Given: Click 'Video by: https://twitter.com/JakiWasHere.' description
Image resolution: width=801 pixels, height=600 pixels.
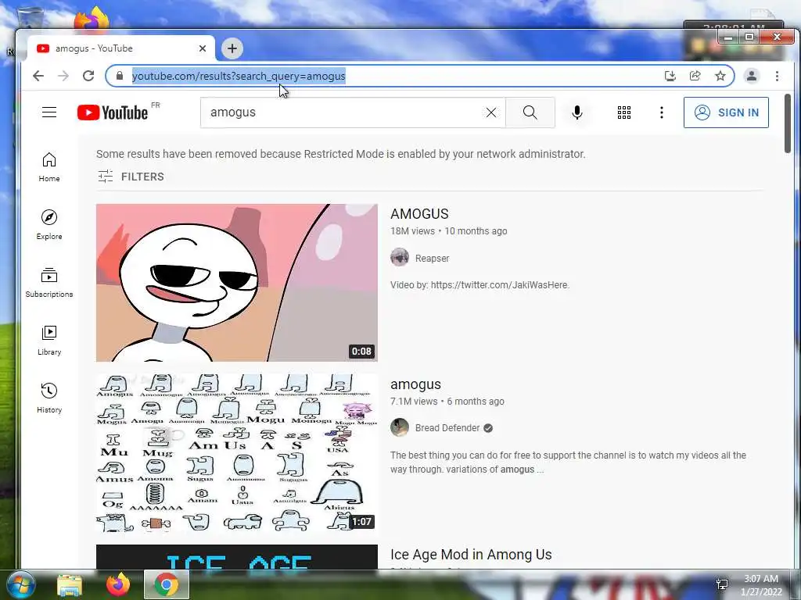Looking at the screenshot, I should [480, 284].
